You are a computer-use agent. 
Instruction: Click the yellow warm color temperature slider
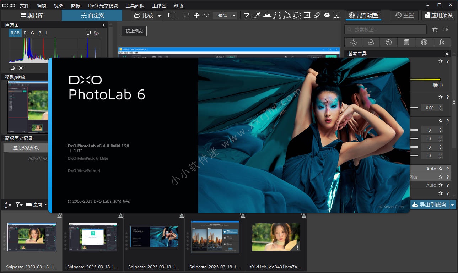425,80
